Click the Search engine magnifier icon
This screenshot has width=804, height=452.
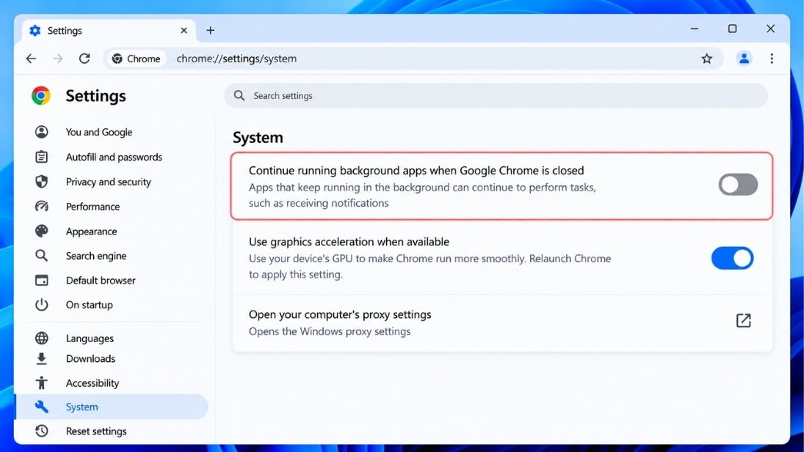(x=42, y=255)
